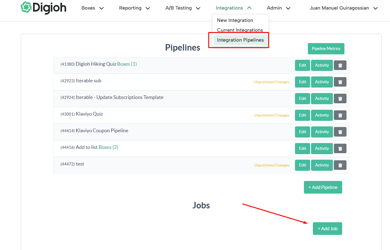Click Add Job under the Jobs section

click(327, 228)
